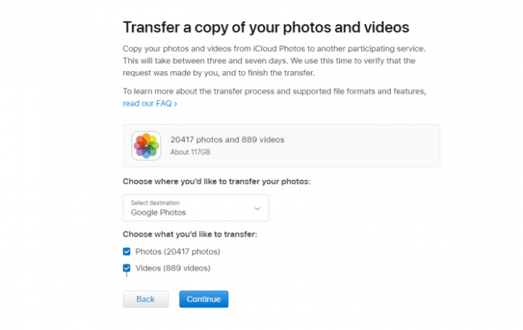Image resolution: width=523 pixels, height=330 pixels.
Task: Open the "read our FAQ" link
Action: pyautogui.click(x=150, y=104)
